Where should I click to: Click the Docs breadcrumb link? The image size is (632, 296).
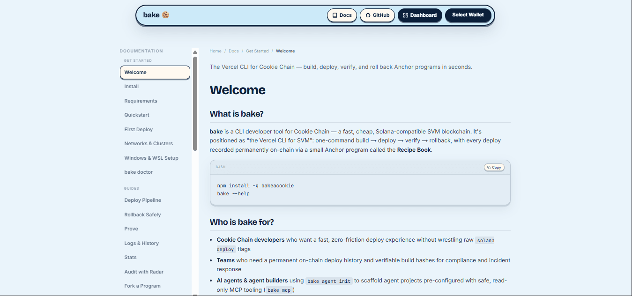(x=234, y=51)
